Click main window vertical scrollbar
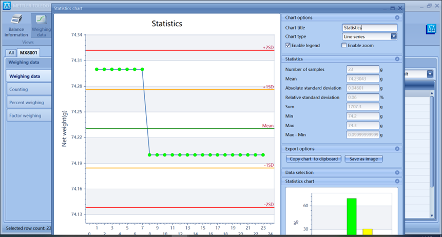Screen dimensions: 442x237 (432, 142)
